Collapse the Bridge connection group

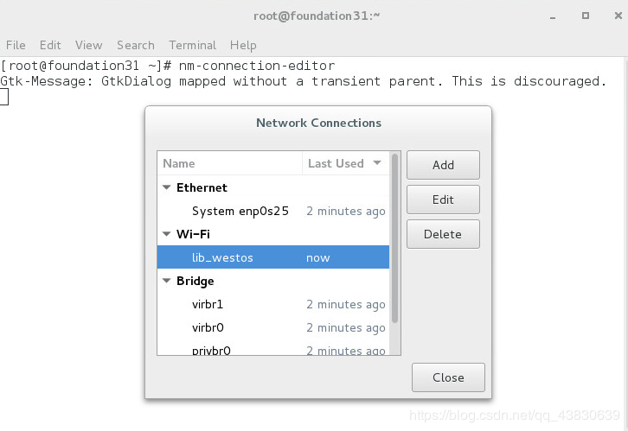[x=166, y=281]
